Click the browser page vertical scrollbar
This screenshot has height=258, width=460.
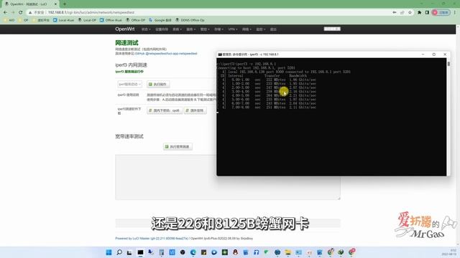(458, 135)
